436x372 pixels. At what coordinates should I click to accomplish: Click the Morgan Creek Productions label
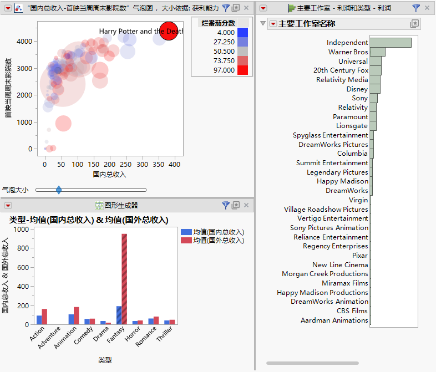[x=325, y=274]
